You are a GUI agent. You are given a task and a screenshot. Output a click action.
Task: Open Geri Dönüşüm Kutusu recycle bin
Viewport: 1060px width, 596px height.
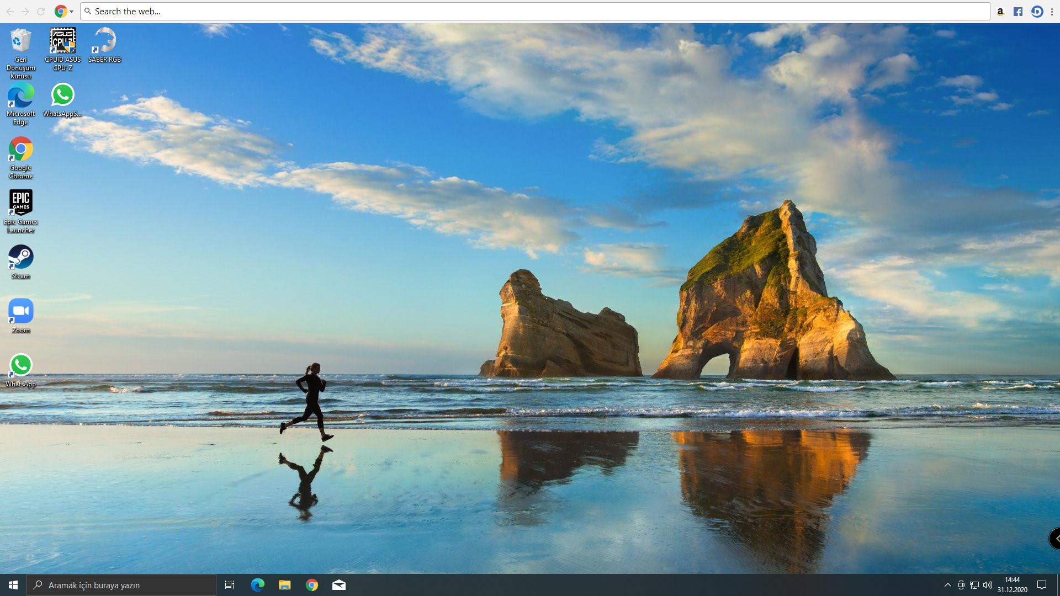click(x=20, y=41)
